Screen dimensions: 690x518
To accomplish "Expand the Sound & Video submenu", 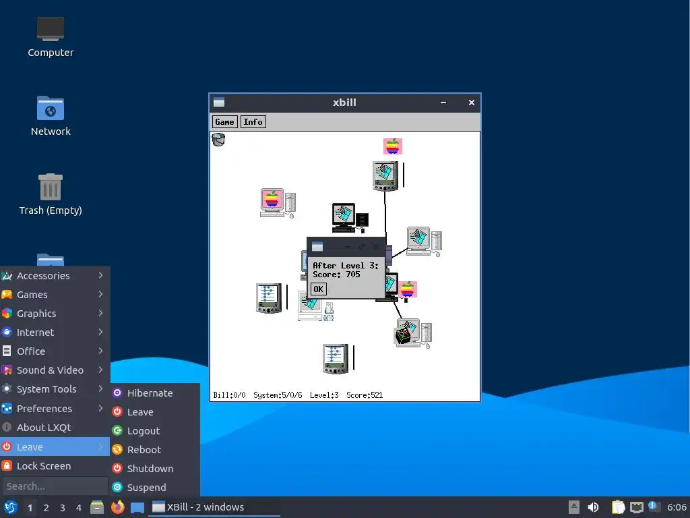I will [55, 370].
